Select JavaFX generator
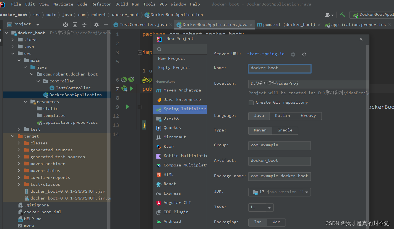 click(x=180, y=118)
